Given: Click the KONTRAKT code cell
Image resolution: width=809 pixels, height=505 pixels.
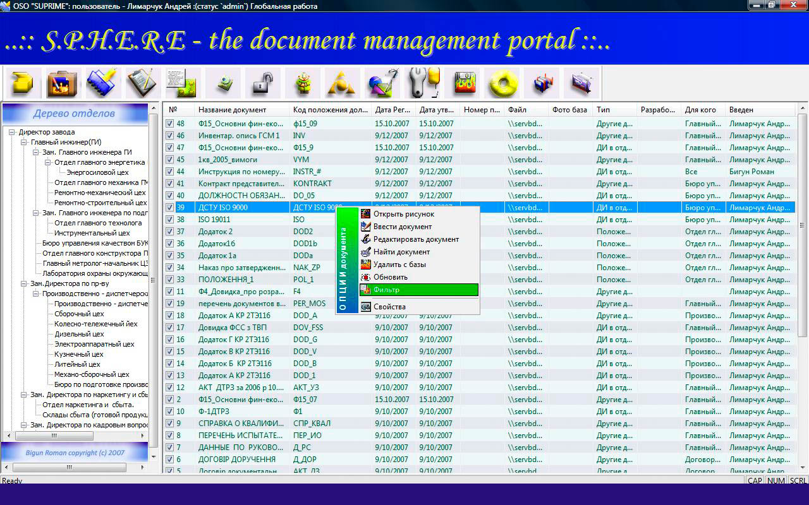Looking at the screenshot, I should pos(330,184).
